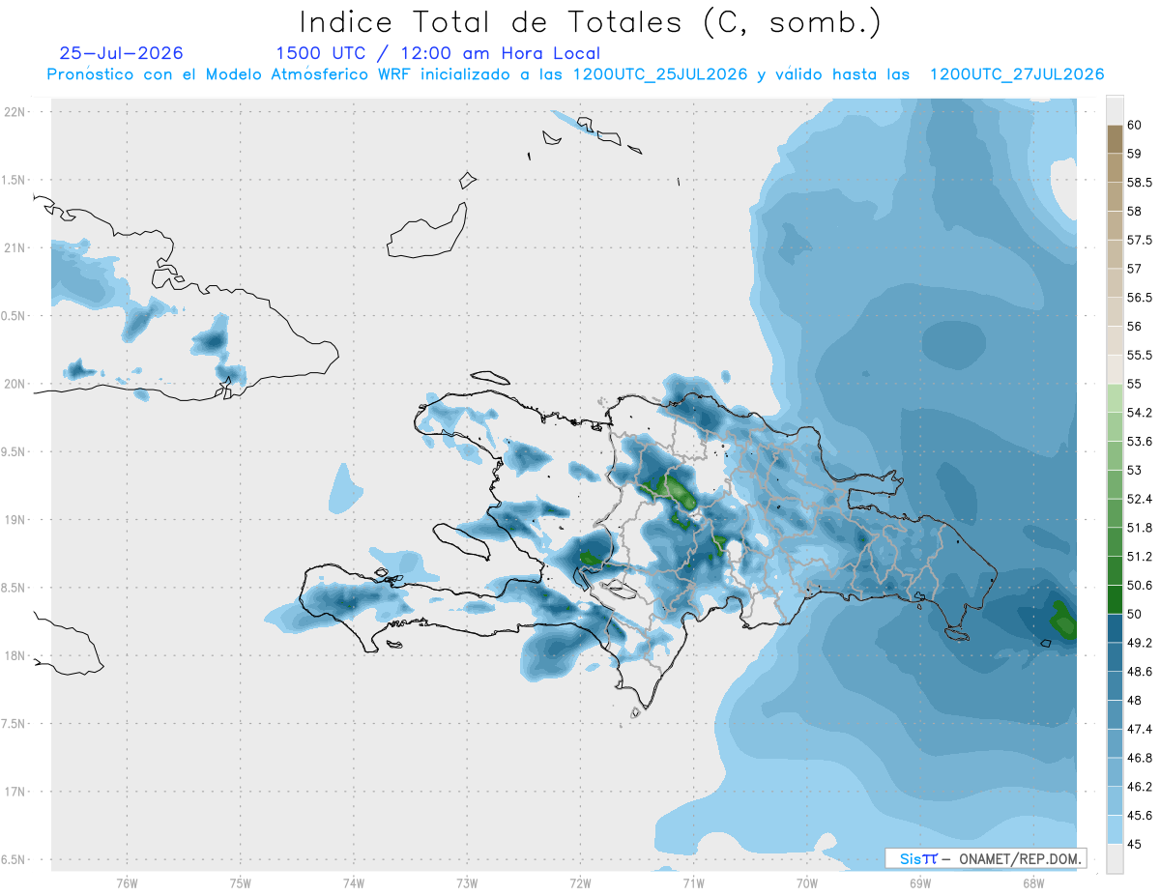
Task: Click the 'SisTT - ONAMET/REP.DOM.' credit box
Action: 986,858
